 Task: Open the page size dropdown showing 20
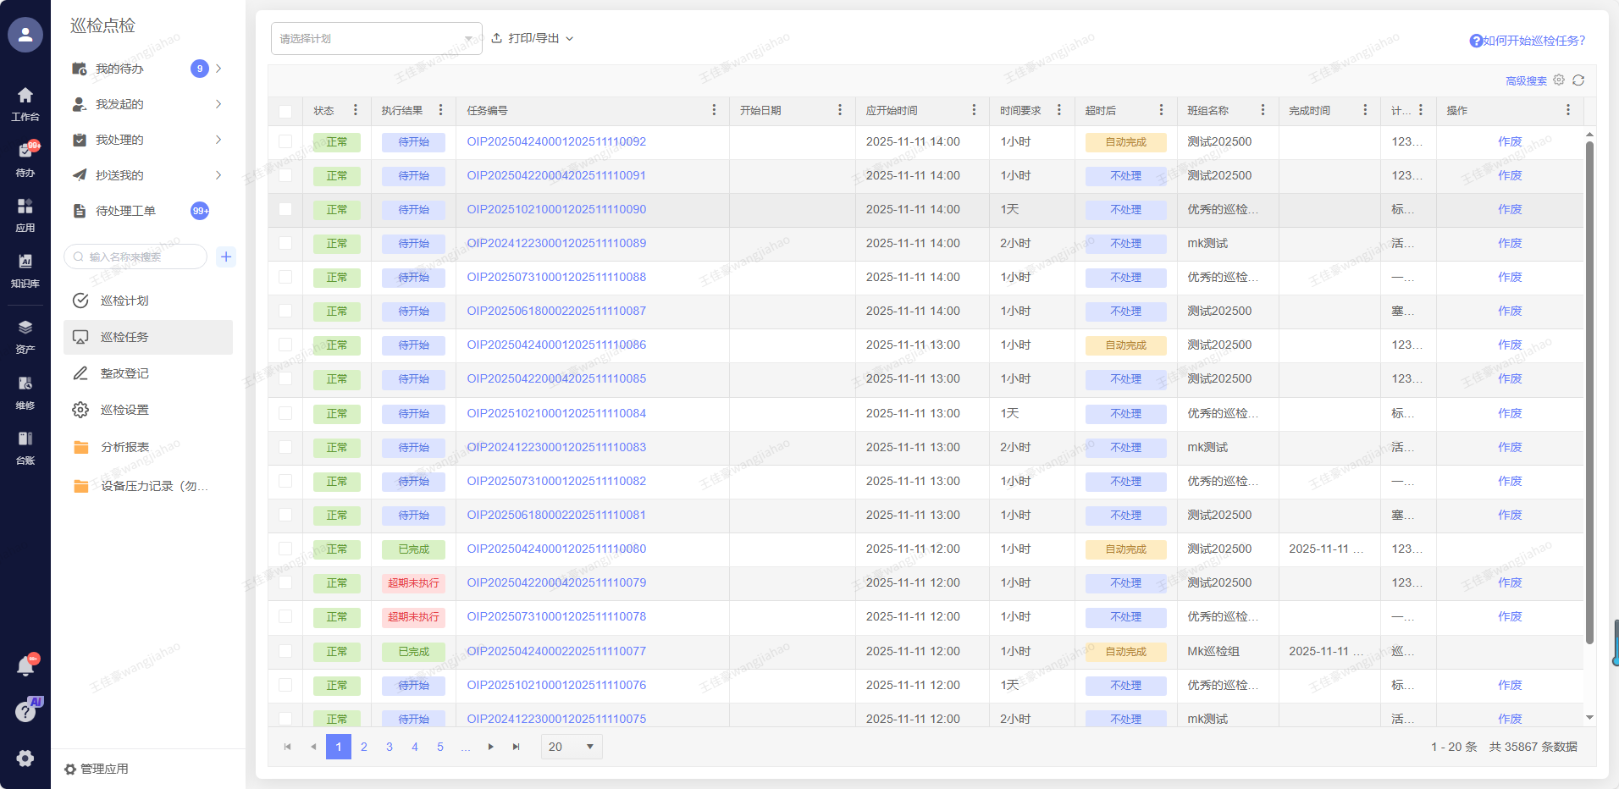(x=572, y=747)
